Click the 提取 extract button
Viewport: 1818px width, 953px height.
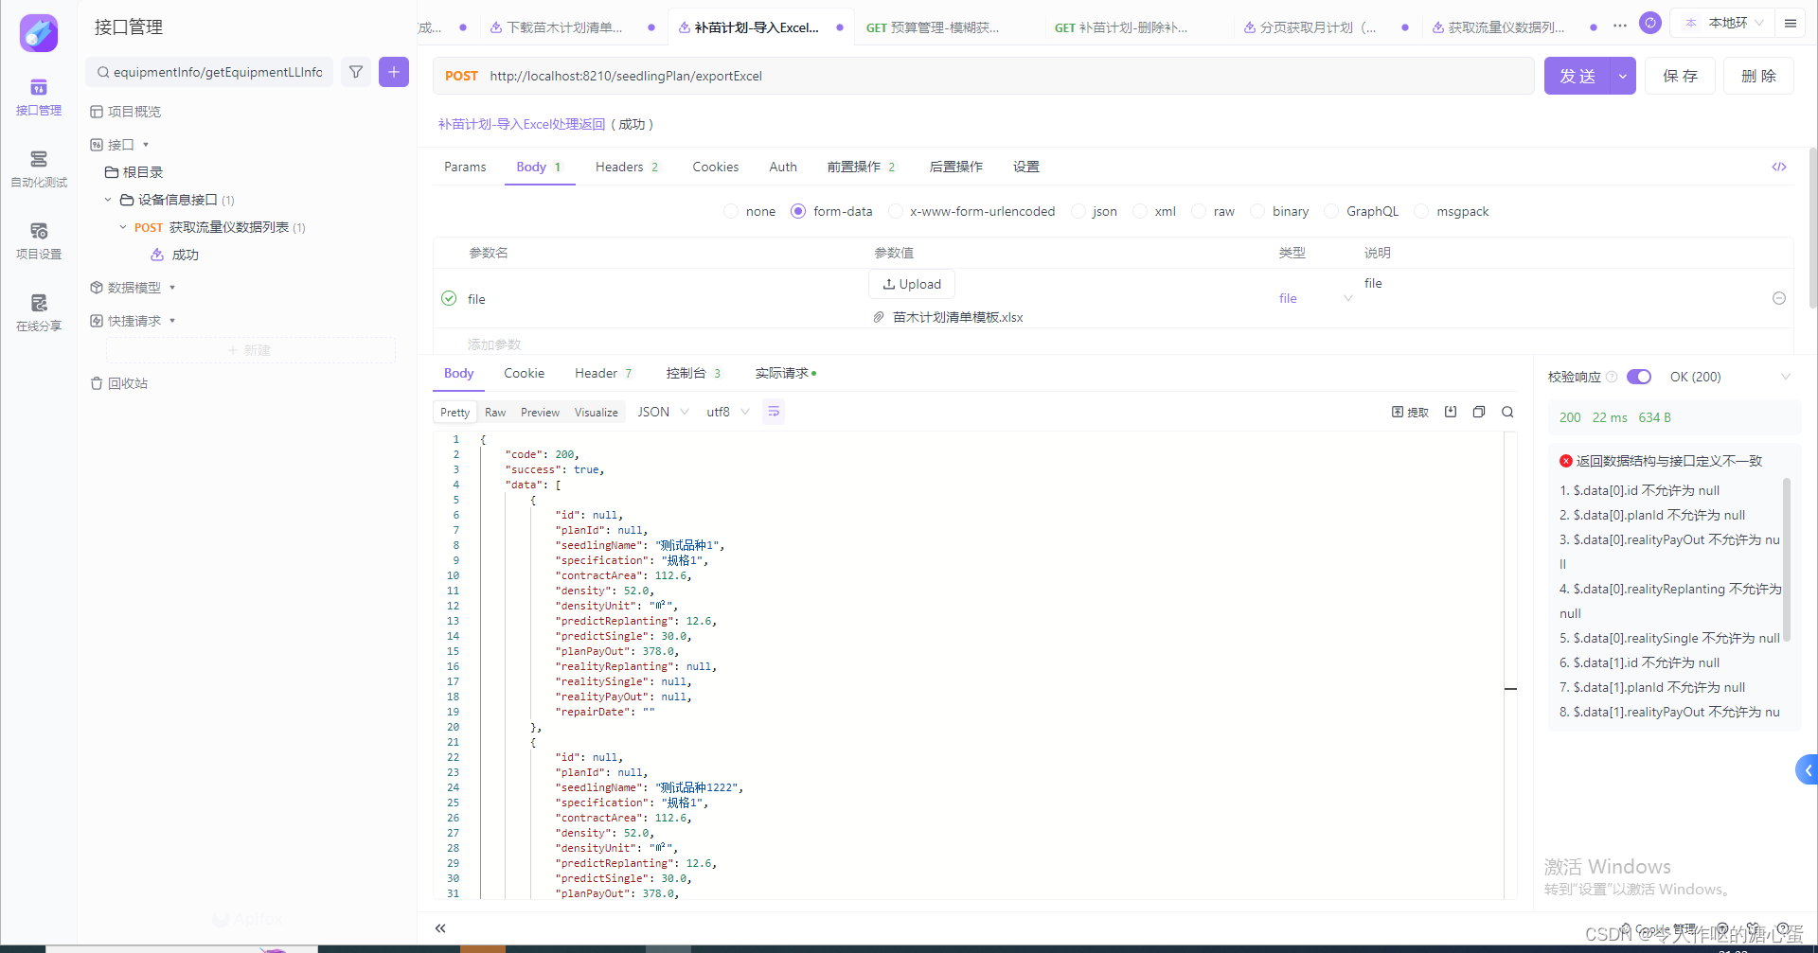[1410, 412]
